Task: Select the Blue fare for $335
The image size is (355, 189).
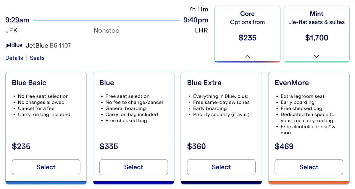Action: (x=133, y=167)
